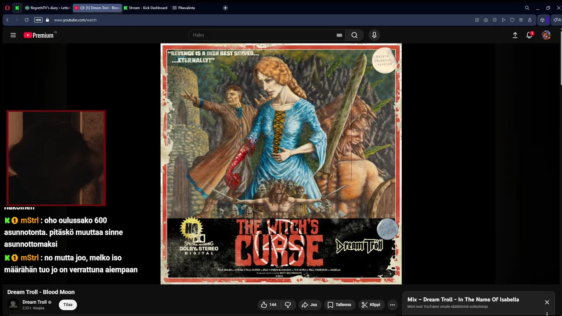The height and width of the screenshot is (316, 562).
Task: Open the pinned Kick tab
Action: 17,8
